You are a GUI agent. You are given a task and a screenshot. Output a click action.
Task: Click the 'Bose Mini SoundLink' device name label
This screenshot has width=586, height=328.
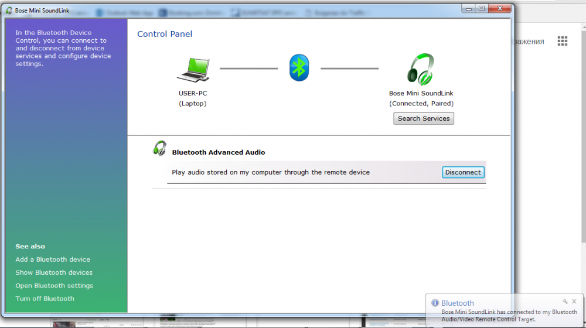click(421, 93)
